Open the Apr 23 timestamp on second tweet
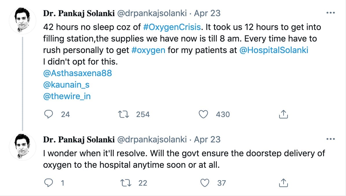 click(207, 140)
